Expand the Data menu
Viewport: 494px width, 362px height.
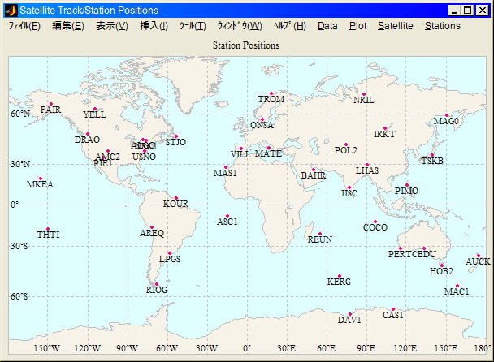327,26
